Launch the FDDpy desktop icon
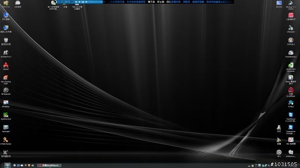 coord(291,103)
